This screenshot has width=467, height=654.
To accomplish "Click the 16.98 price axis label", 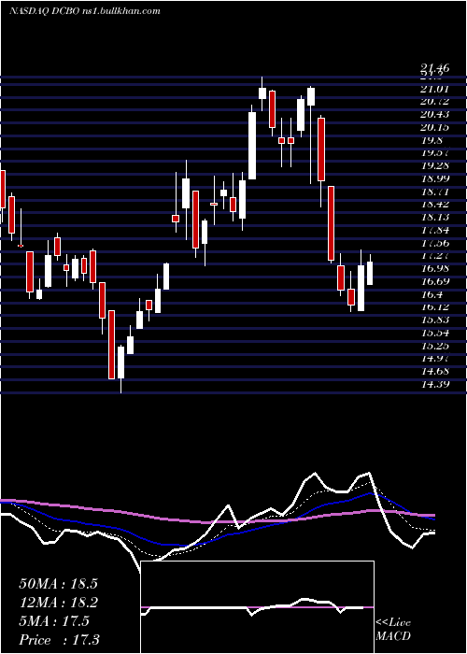I will tap(435, 268).
